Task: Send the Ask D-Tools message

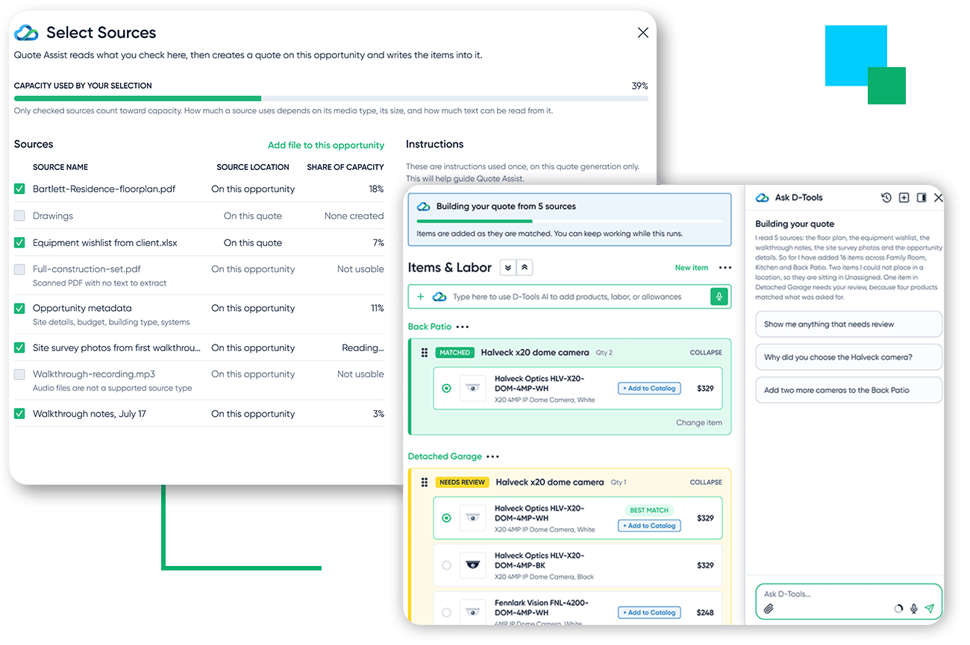Action: click(x=930, y=608)
